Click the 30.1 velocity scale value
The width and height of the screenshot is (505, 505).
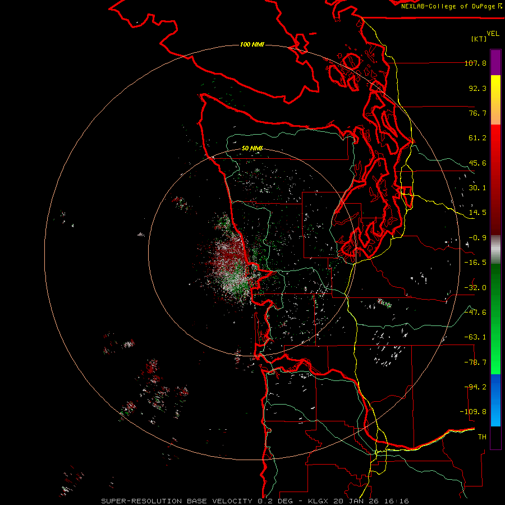pos(478,188)
